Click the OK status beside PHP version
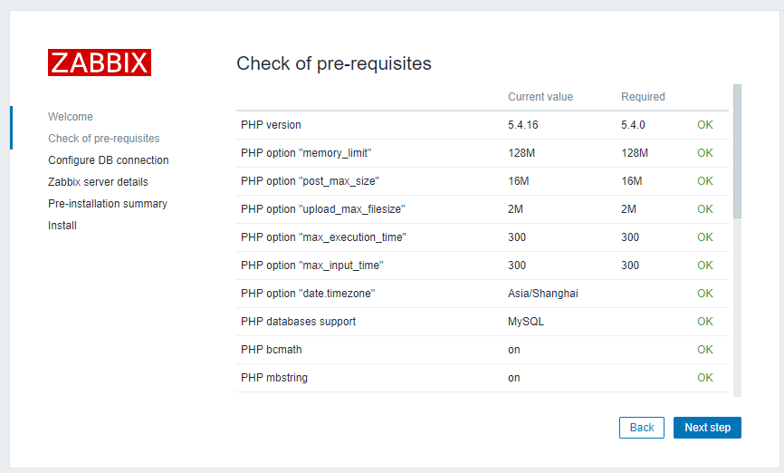 pyautogui.click(x=705, y=125)
